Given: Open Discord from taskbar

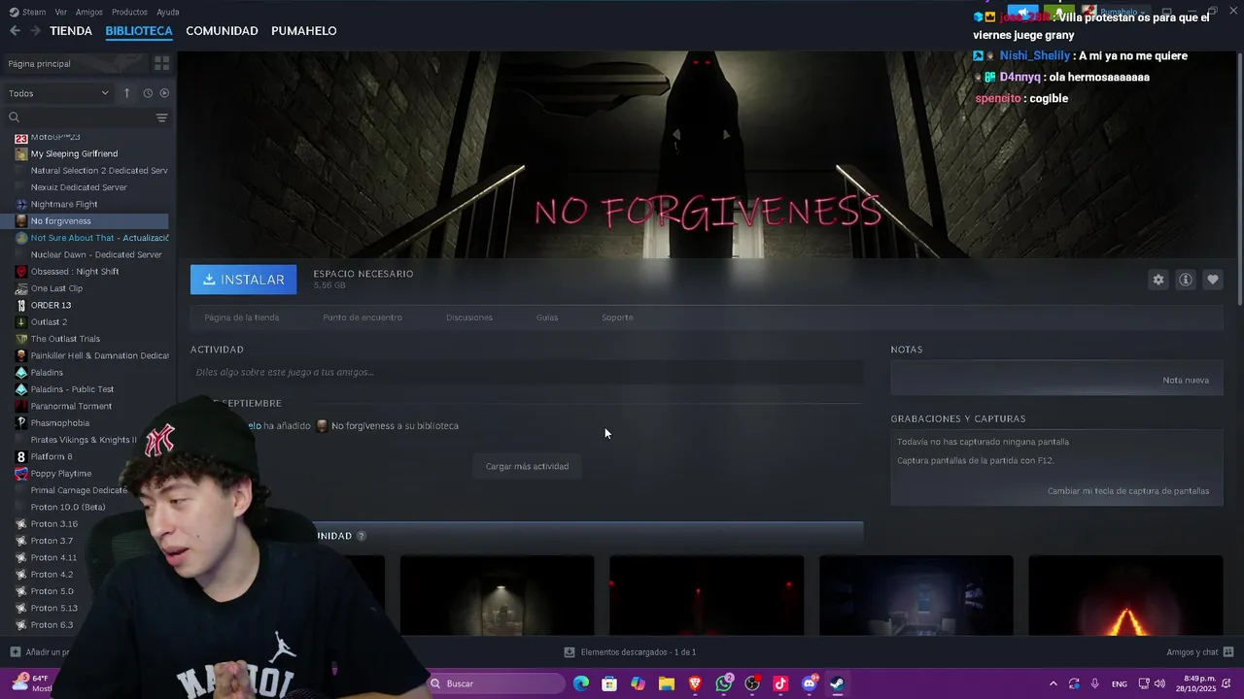Looking at the screenshot, I should click(x=810, y=683).
